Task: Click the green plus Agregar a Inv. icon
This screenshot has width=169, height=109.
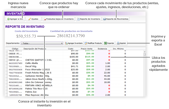Action: coord(8,19)
